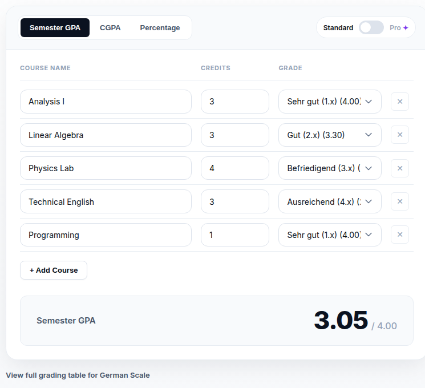Click the Technical English course name field
The width and height of the screenshot is (425, 388).
click(x=106, y=201)
